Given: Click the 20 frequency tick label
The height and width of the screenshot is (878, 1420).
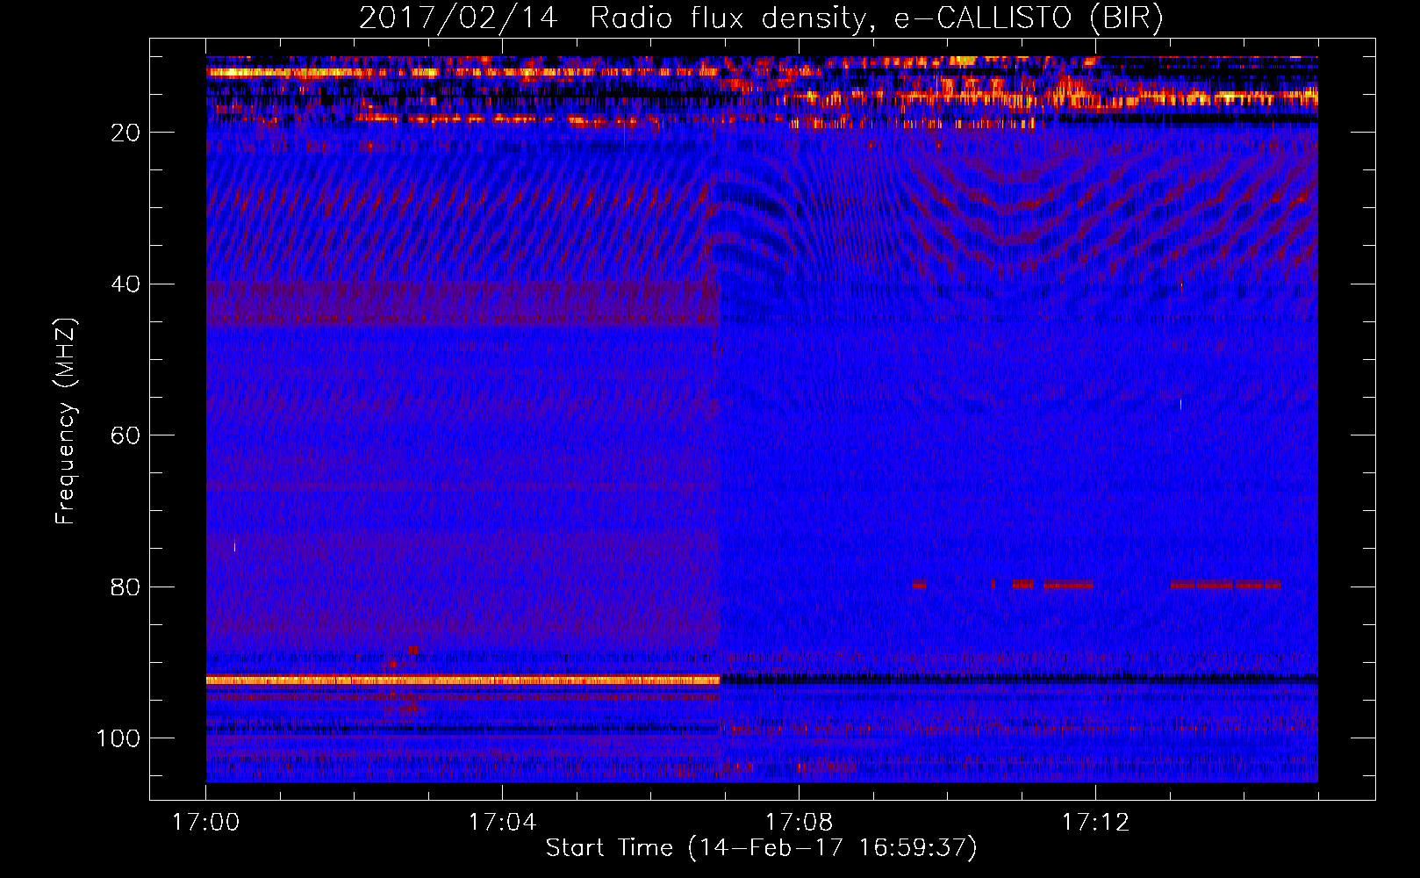Looking at the screenshot, I should [126, 133].
